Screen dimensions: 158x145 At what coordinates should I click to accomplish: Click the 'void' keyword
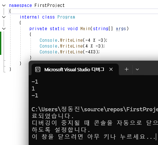[x=73, y=29]
